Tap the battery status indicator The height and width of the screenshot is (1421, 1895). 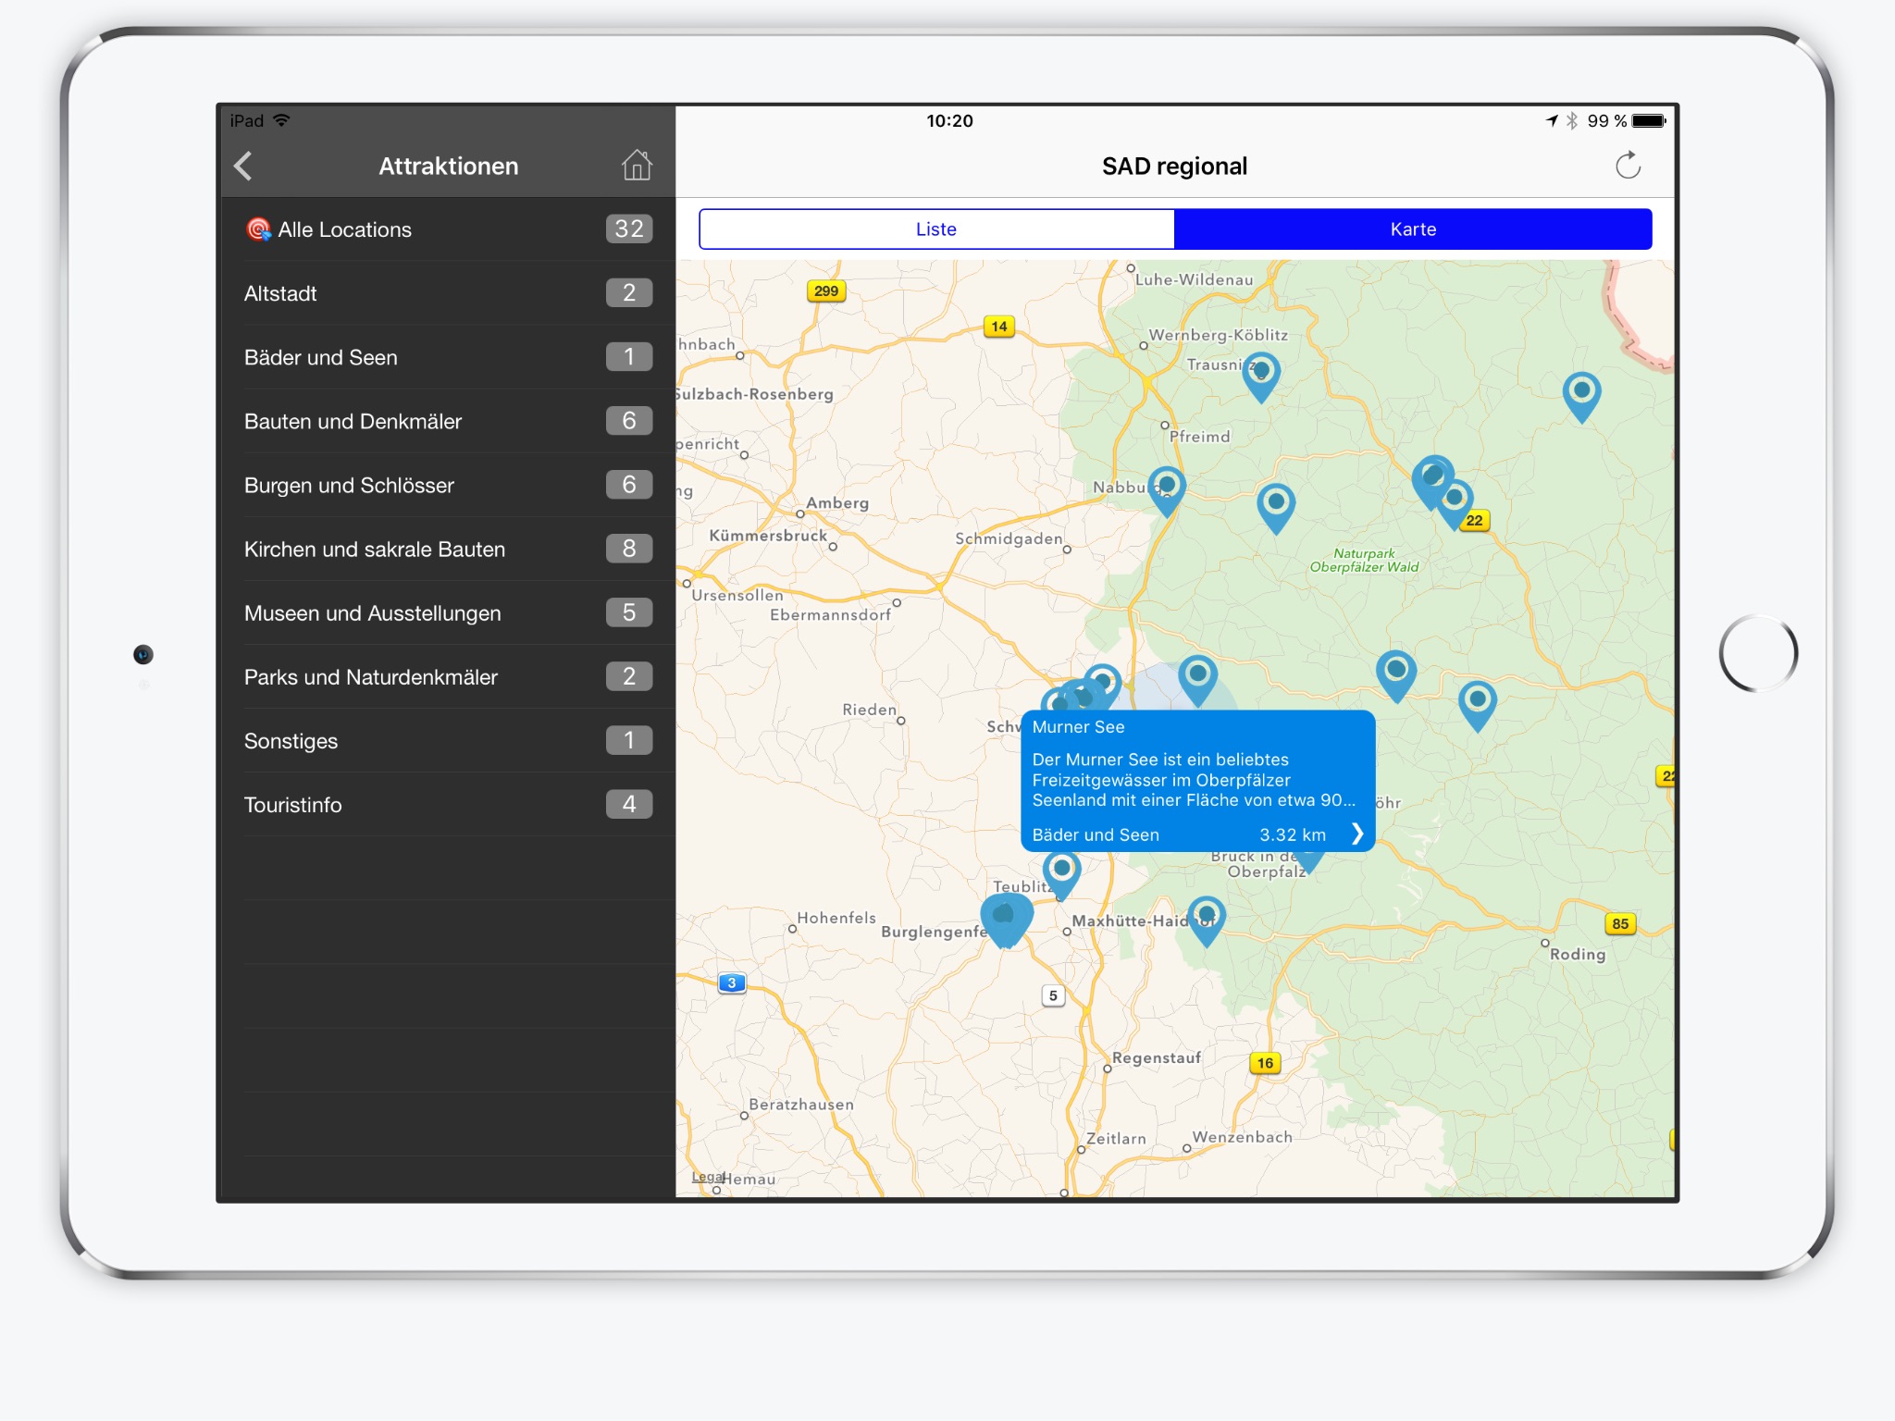[x=1649, y=120]
